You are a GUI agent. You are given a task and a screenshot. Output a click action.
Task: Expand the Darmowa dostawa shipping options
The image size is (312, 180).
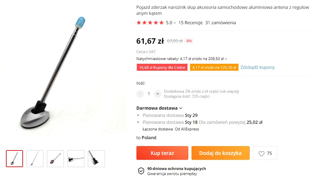point(181,108)
